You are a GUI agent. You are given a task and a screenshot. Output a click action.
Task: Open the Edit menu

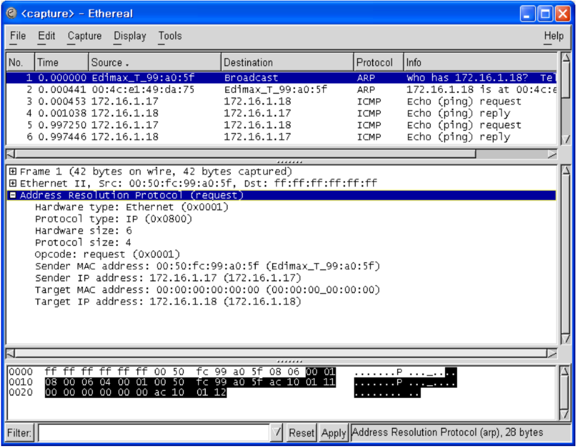[x=46, y=36]
